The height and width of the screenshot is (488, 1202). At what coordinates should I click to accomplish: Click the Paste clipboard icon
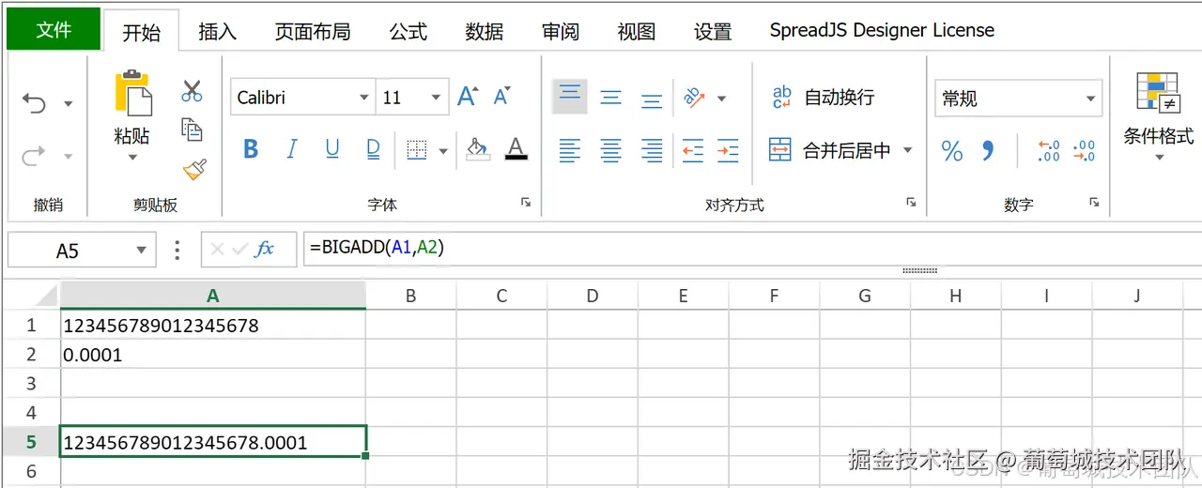(133, 94)
